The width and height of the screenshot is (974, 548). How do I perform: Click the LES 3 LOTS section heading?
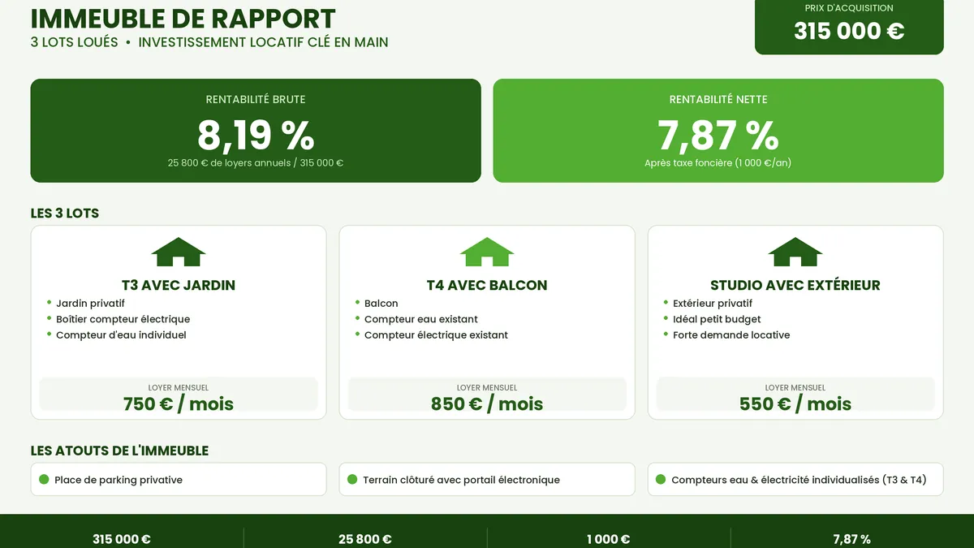click(x=65, y=214)
